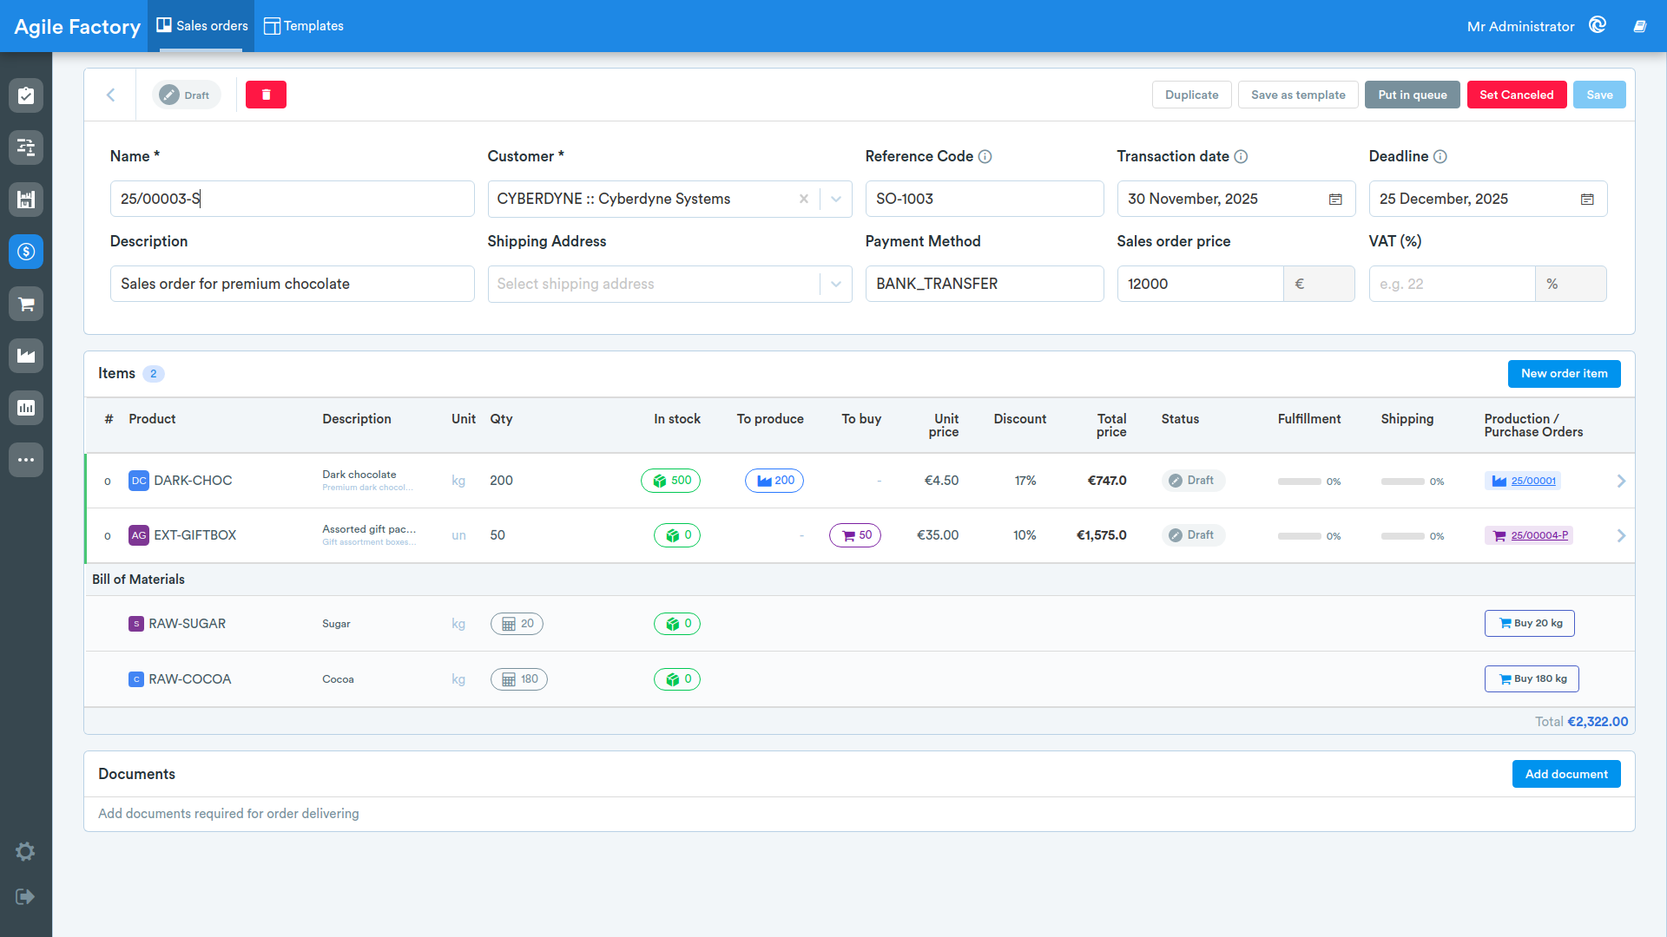Open production order 25/00001 link
Image resolution: width=1667 pixels, height=937 pixels.
(x=1533, y=481)
